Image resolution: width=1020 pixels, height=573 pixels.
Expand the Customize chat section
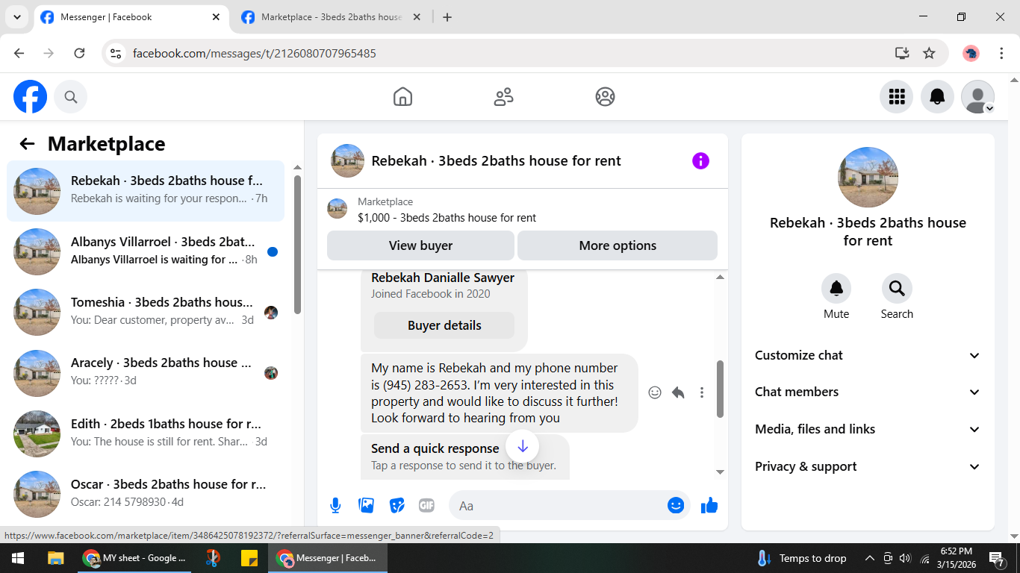pyautogui.click(x=868, y=355)
